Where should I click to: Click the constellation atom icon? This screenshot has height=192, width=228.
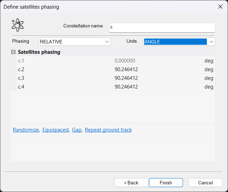click(17, 25)
